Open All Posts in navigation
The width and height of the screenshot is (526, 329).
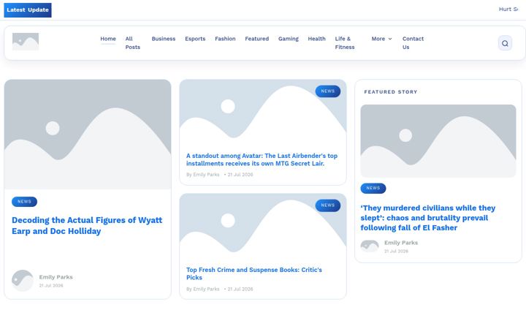pyautogui.click(x=133, y=43)
